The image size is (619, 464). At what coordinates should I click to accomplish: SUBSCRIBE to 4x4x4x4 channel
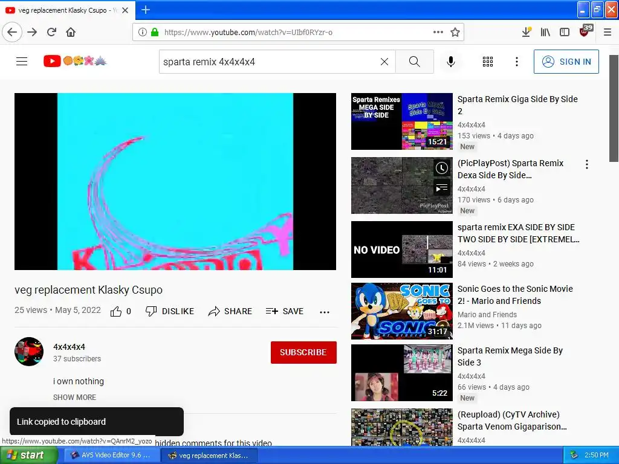[x=303, y=352]
